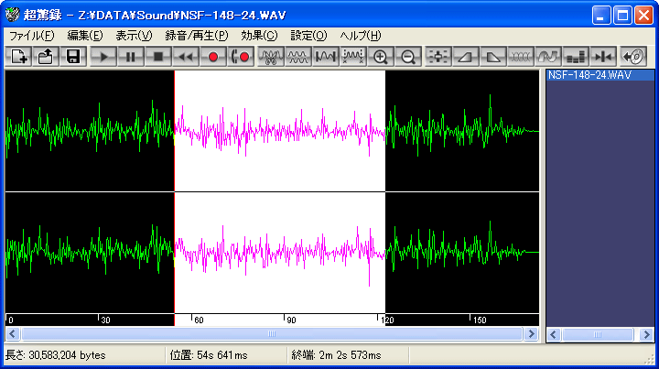Viewport: 659px width, 369px height.
Task: Open the equalizer bars icon
Action: click(575, 57)
